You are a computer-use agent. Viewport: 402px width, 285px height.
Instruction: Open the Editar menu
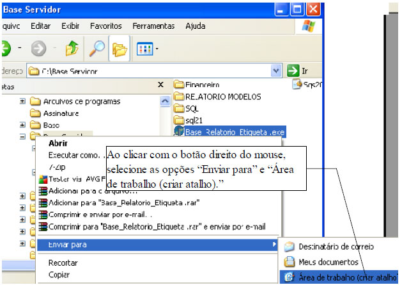[x=40, y=26]
